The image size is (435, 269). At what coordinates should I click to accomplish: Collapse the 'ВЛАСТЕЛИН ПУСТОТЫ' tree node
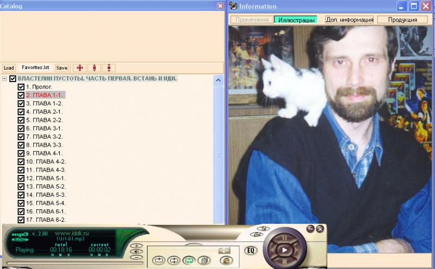[5, 79]
